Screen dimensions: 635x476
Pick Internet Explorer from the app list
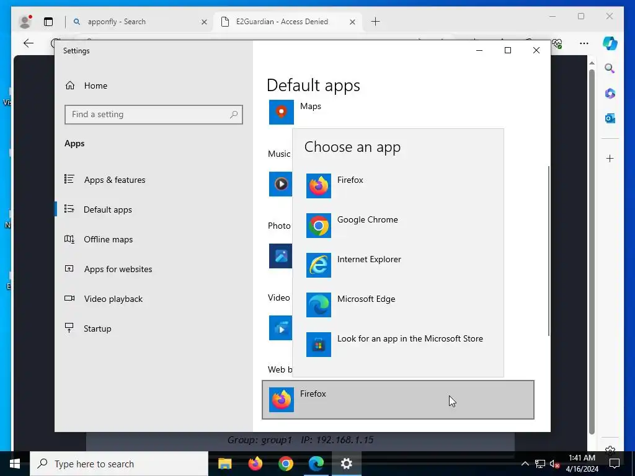pyautogui.click(x=398, y=265)
